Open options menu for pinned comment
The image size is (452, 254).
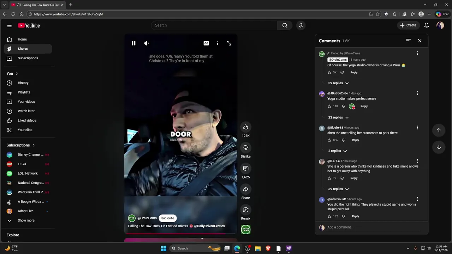417,53
